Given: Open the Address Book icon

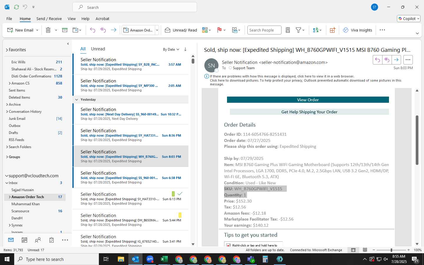Looking at the screenshot, I should [x=288, y=30].
